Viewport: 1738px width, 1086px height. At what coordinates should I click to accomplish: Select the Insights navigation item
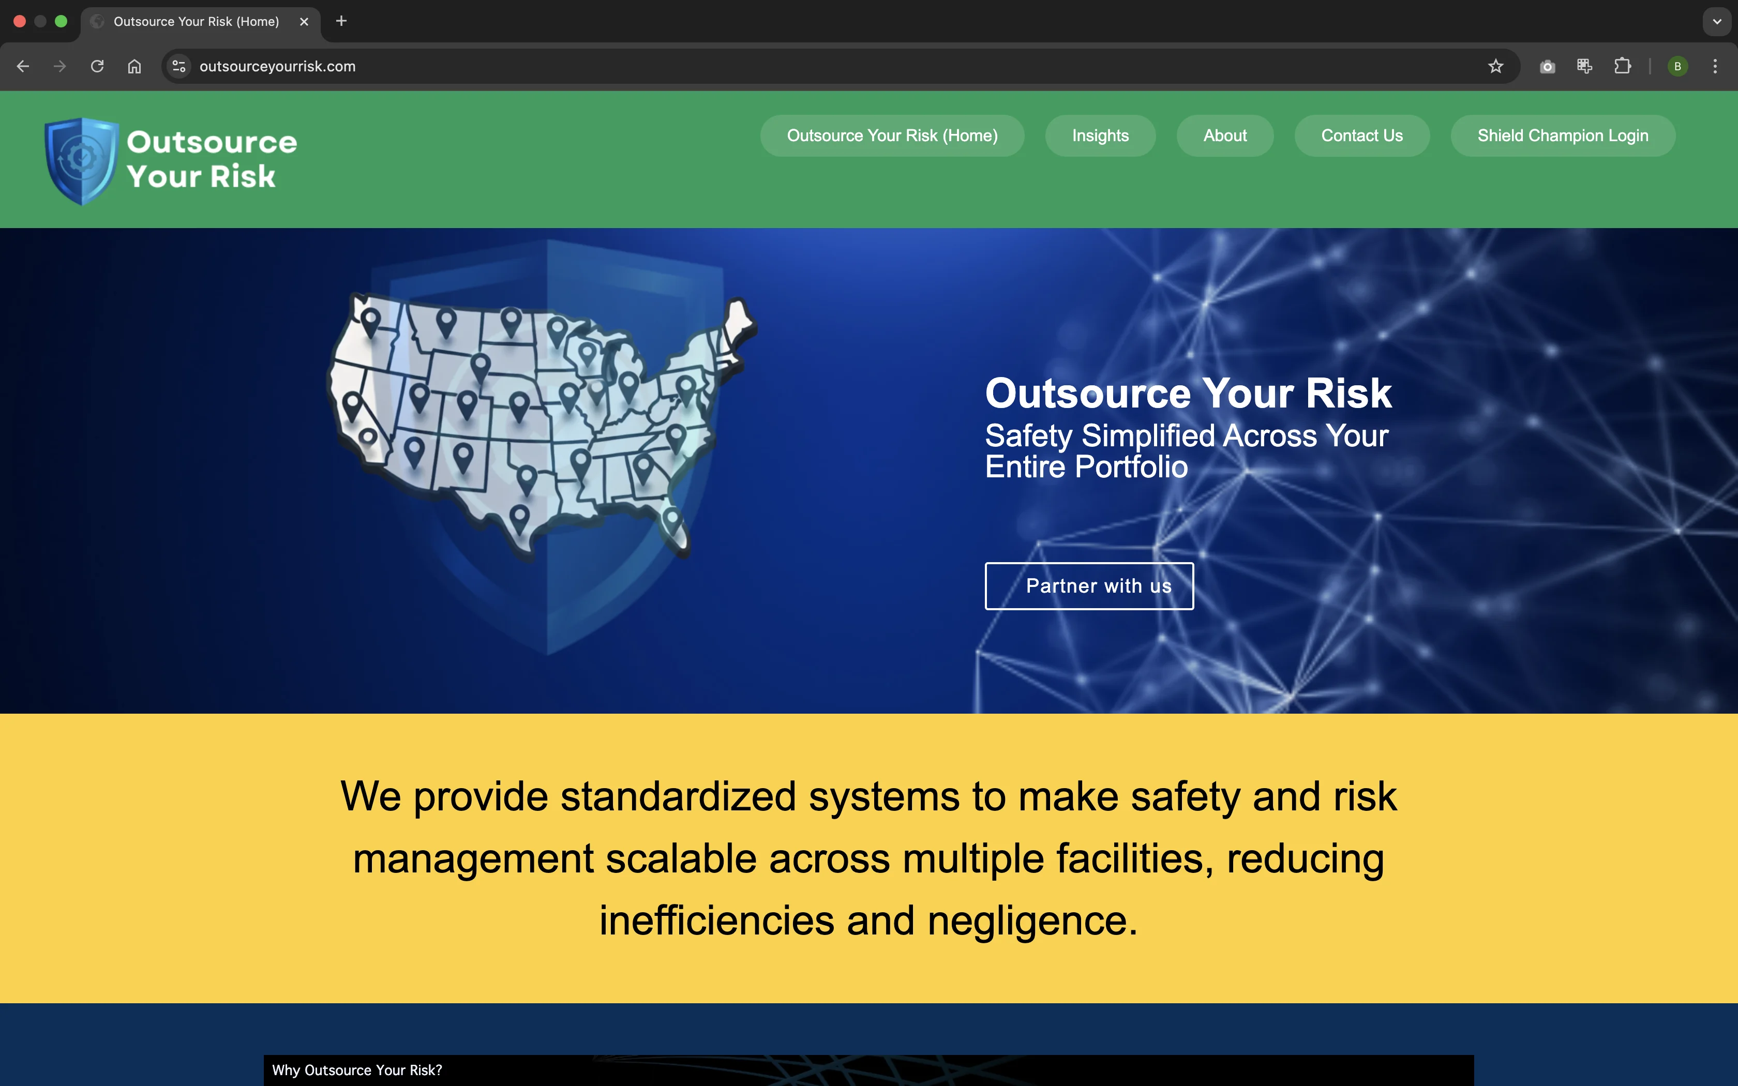point(1100,135)
